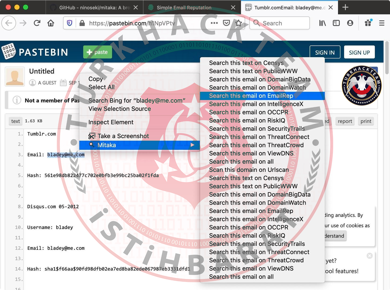Open the tracking protection shield icon

pos(70,23)
